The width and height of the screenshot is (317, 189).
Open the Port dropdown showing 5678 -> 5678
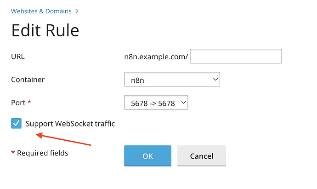click(156, 103)
